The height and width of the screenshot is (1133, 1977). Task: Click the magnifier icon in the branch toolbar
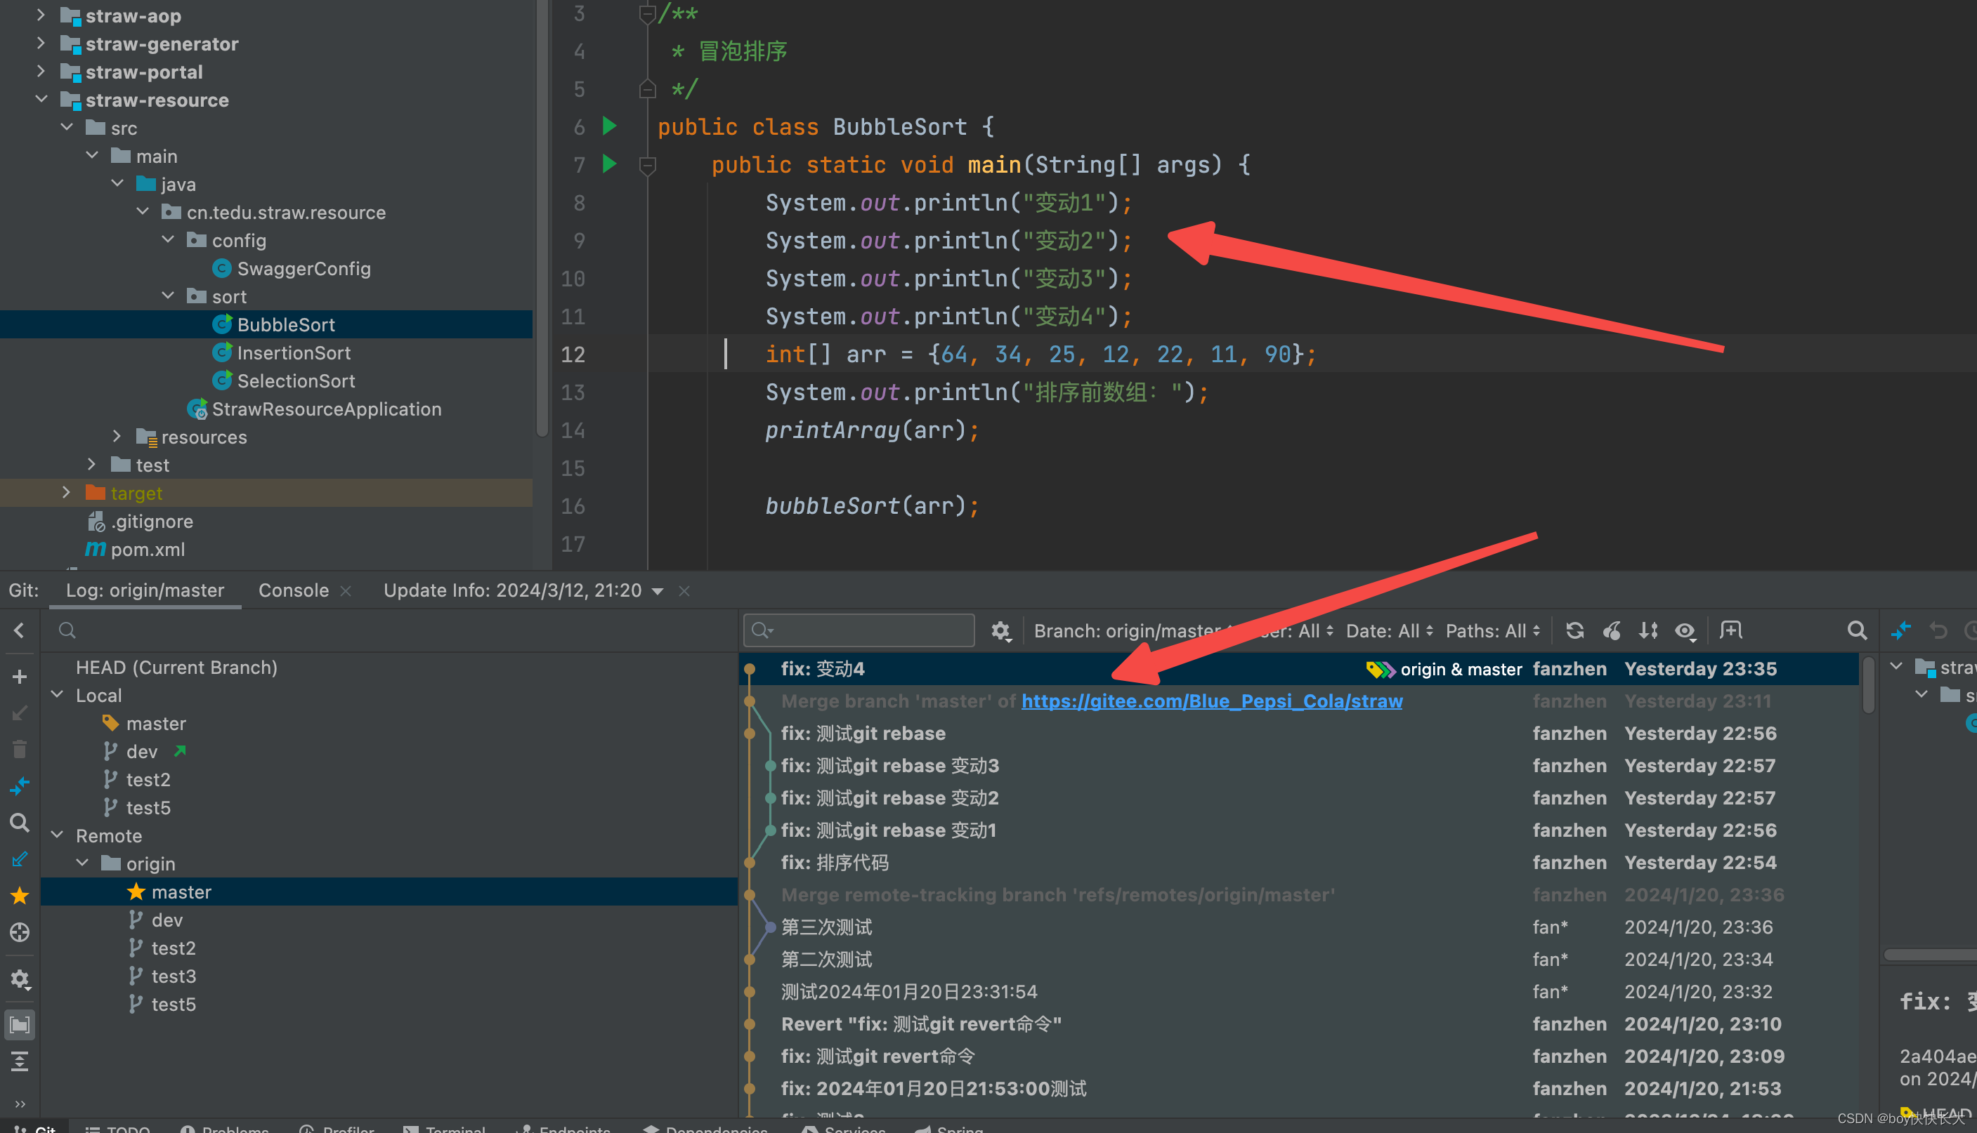tap(20, 823)
